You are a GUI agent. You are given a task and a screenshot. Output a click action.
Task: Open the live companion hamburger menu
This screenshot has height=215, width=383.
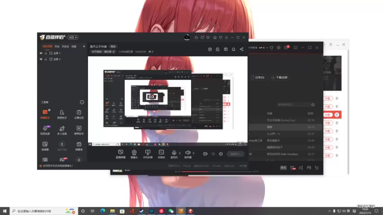tap(226, 38)
